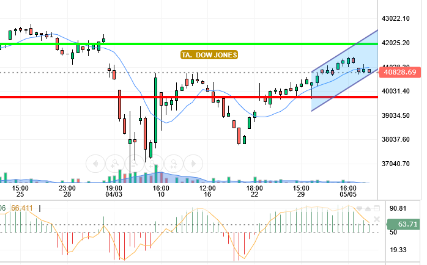Click the 37040.70 price axis label
Image resolution: width=427 pixels, height=265 pixels.
396,164
